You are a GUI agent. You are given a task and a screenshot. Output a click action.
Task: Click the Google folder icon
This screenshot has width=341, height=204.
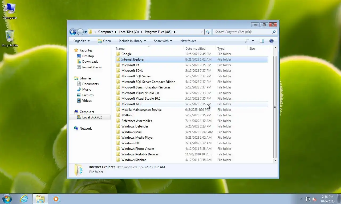pos(118,54)
